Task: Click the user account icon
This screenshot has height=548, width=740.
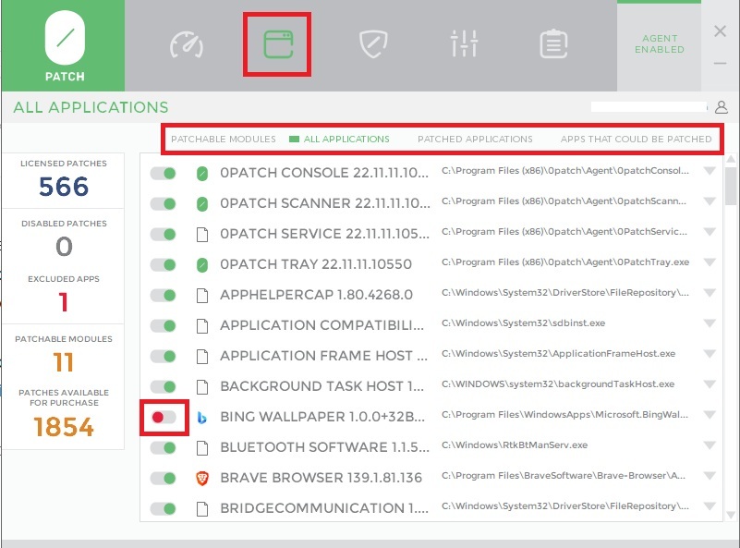Action: point(722,108)
